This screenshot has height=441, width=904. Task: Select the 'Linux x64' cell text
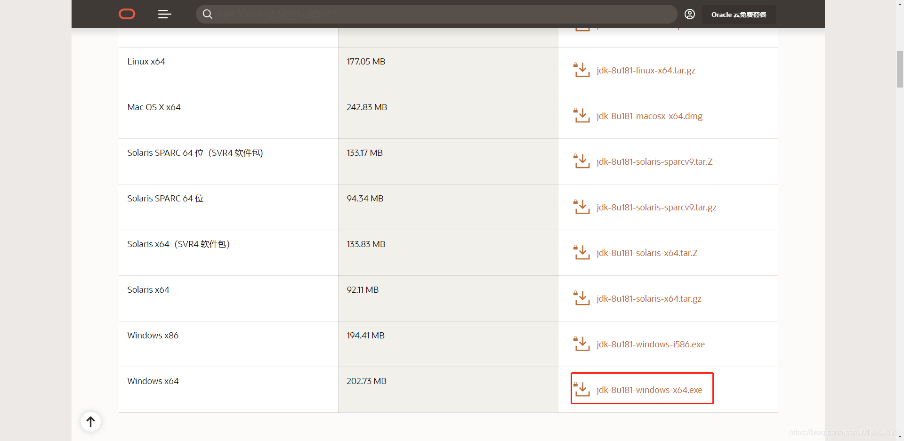pyautogui.click(x=146, y=62)
